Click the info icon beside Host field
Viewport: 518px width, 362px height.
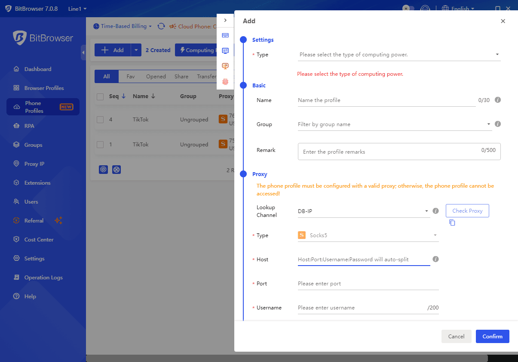click(x=435, y=259)
